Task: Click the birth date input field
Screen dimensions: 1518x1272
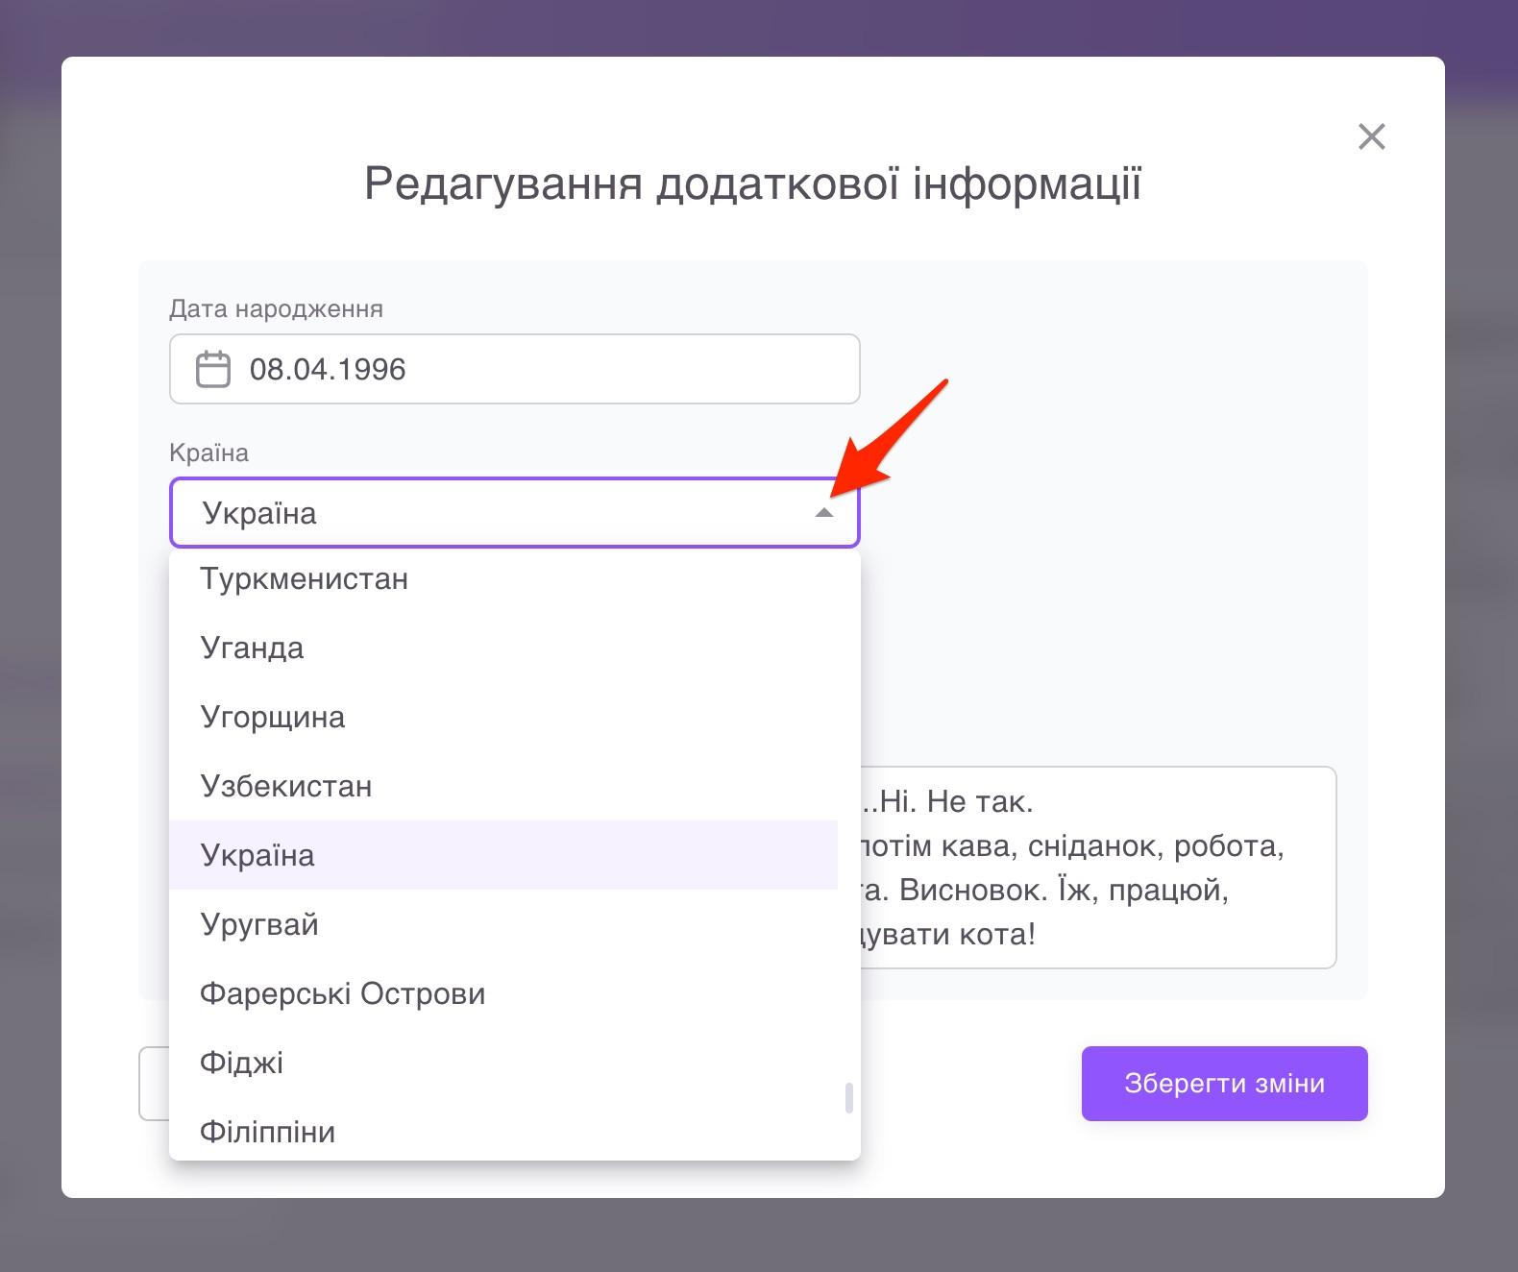Action: click(x=538, y=369)
